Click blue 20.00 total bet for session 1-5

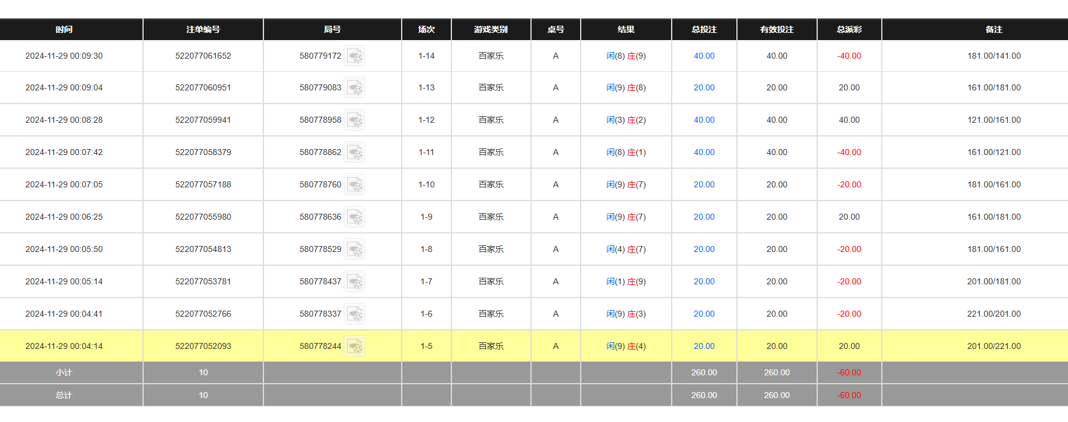[704, 346]
